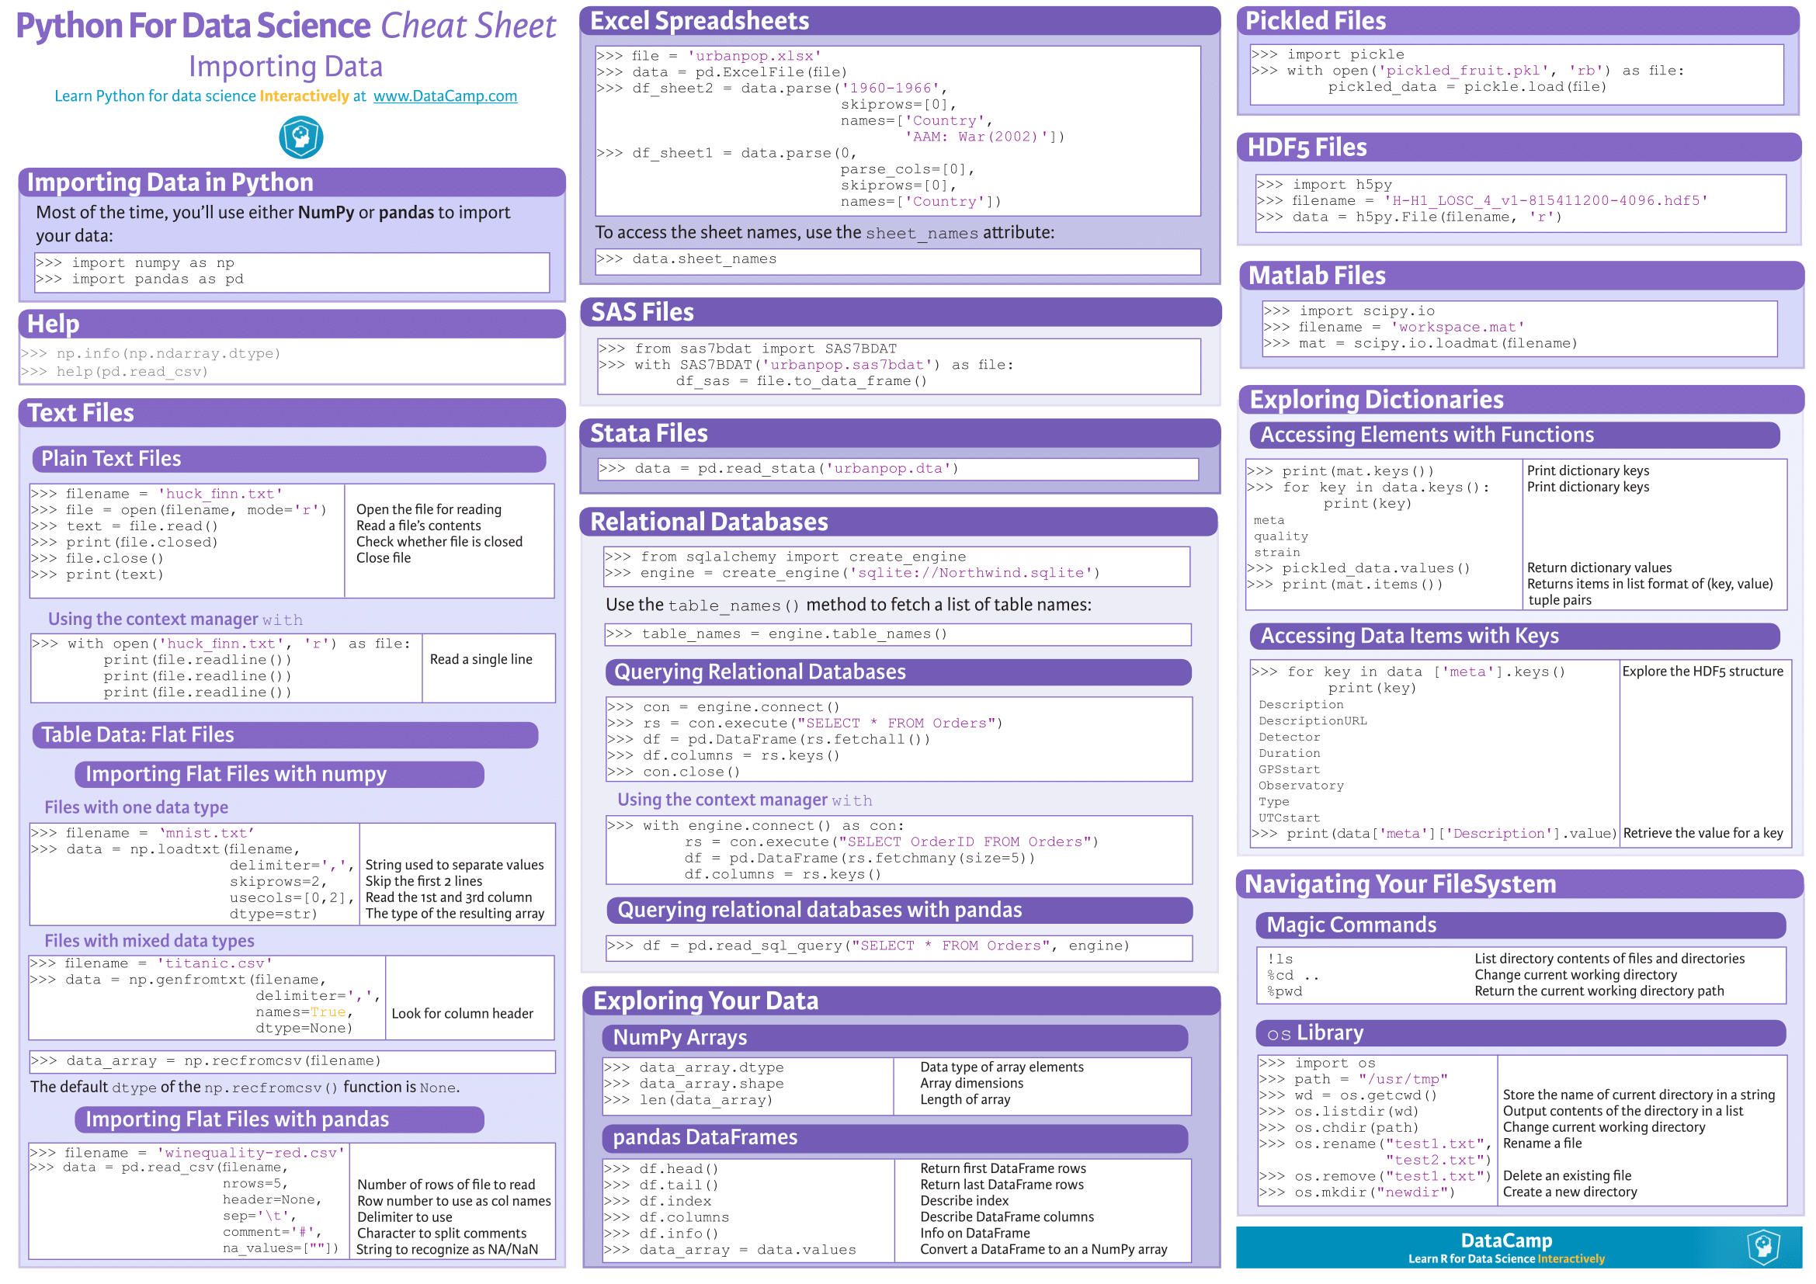
Task: Open the www.DataCamp.com link
Action: (446, 95)
